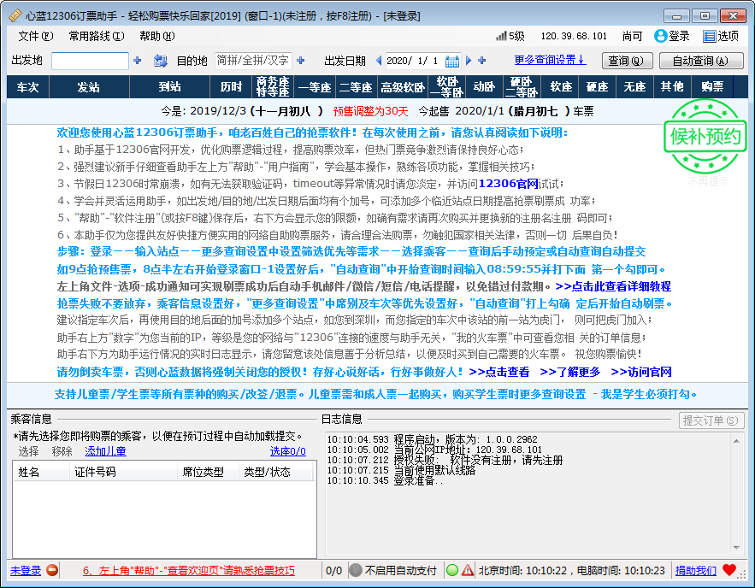Click the 一等座 column header
Screen dimensions: 755x588
coord(315,87)
